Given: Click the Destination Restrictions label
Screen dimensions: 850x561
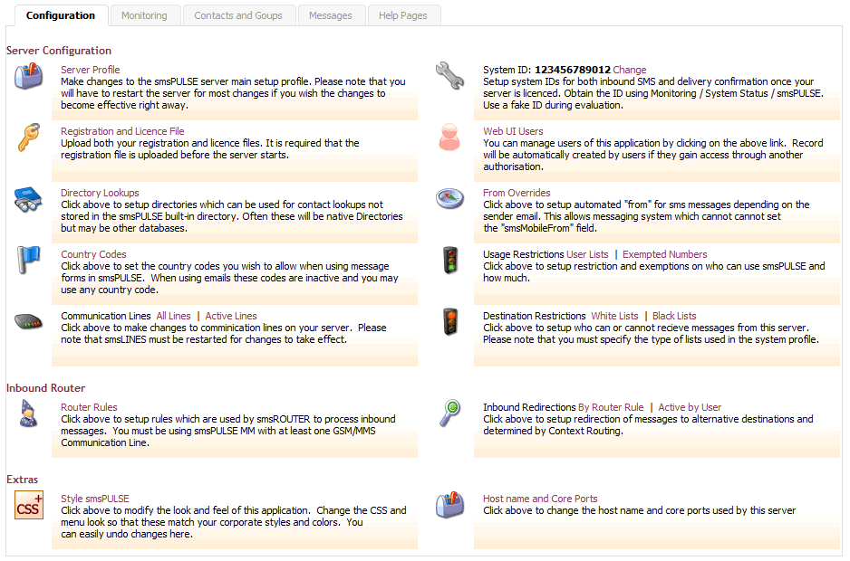Looking at the screenshot, I should [x=535, y=316].
